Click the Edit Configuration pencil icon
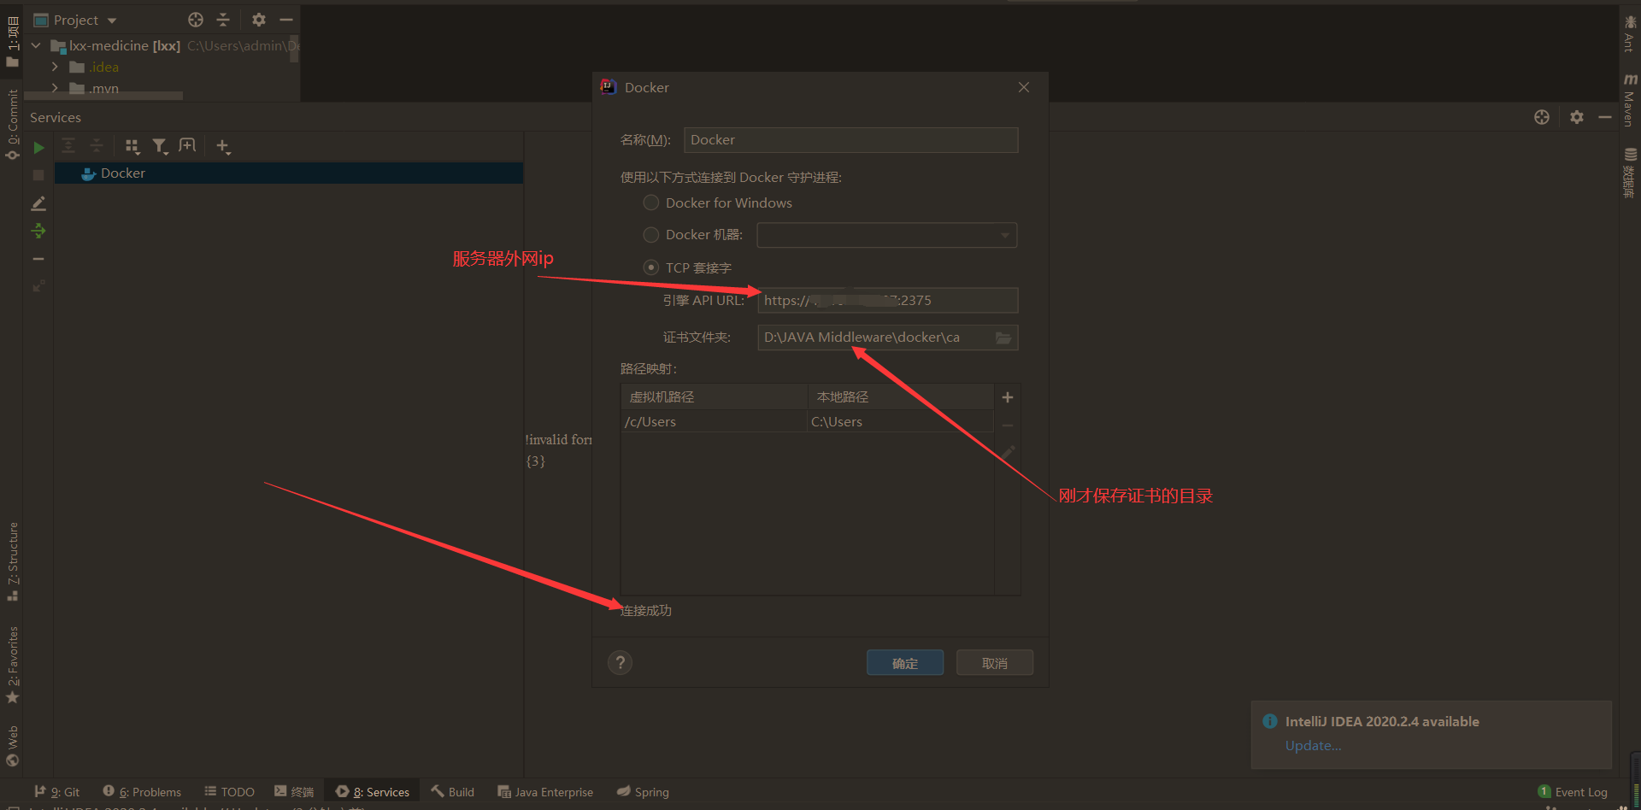 pyautogui.click(x=38, y=203)
